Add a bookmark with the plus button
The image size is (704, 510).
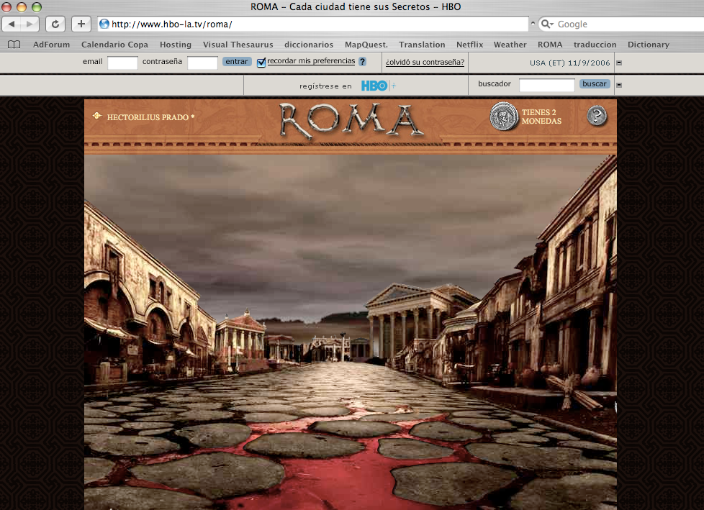coord(81,24)
